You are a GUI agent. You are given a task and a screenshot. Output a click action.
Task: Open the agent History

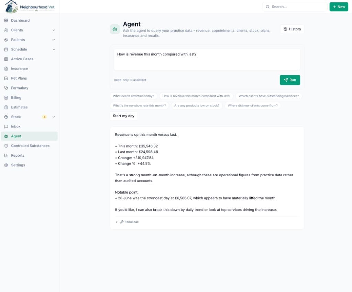(x=292, y=29)
